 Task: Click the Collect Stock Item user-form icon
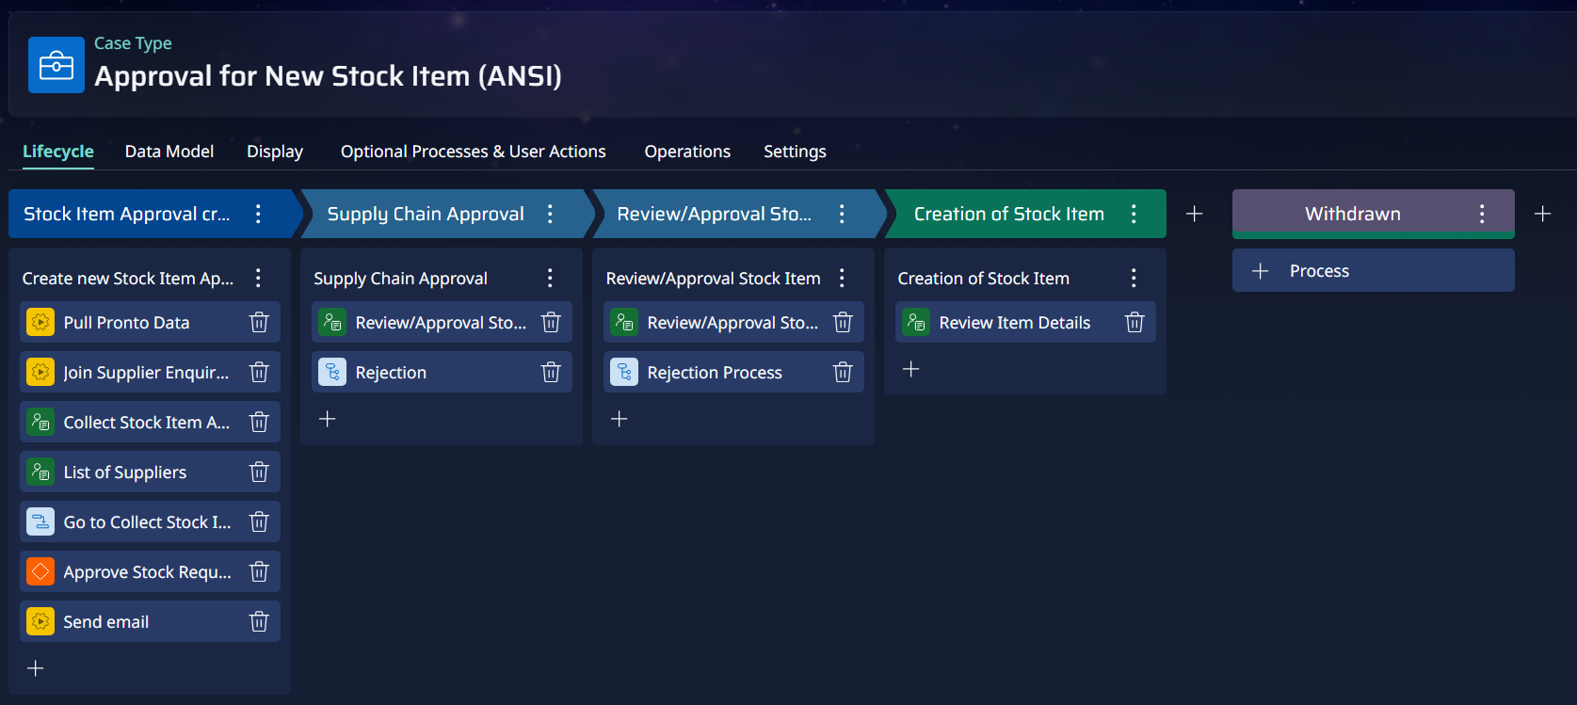coord(40,423)
